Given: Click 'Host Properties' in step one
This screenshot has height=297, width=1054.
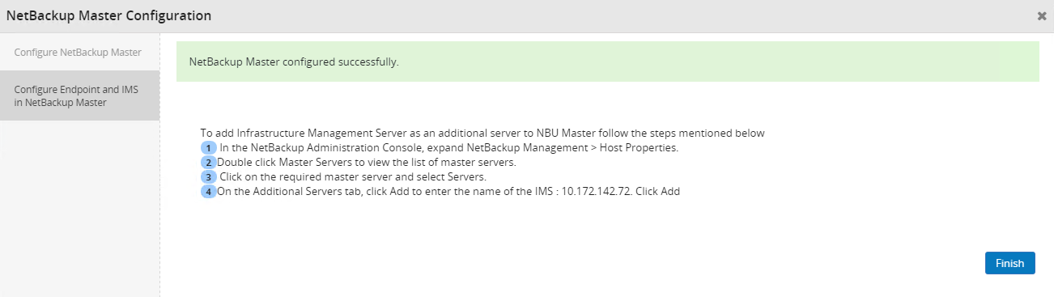Looking at the screenshot, I should [639, 148].
